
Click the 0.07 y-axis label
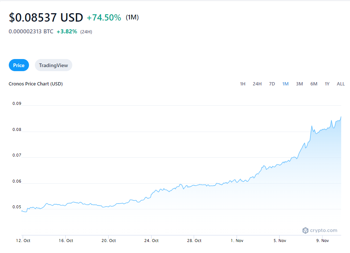(x=17, y=155)
